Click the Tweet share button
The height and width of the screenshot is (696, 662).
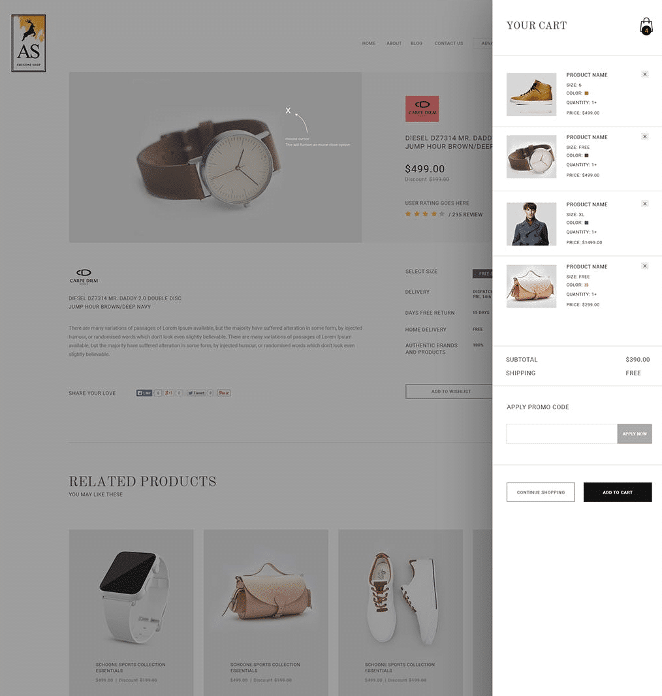(196, 393)
